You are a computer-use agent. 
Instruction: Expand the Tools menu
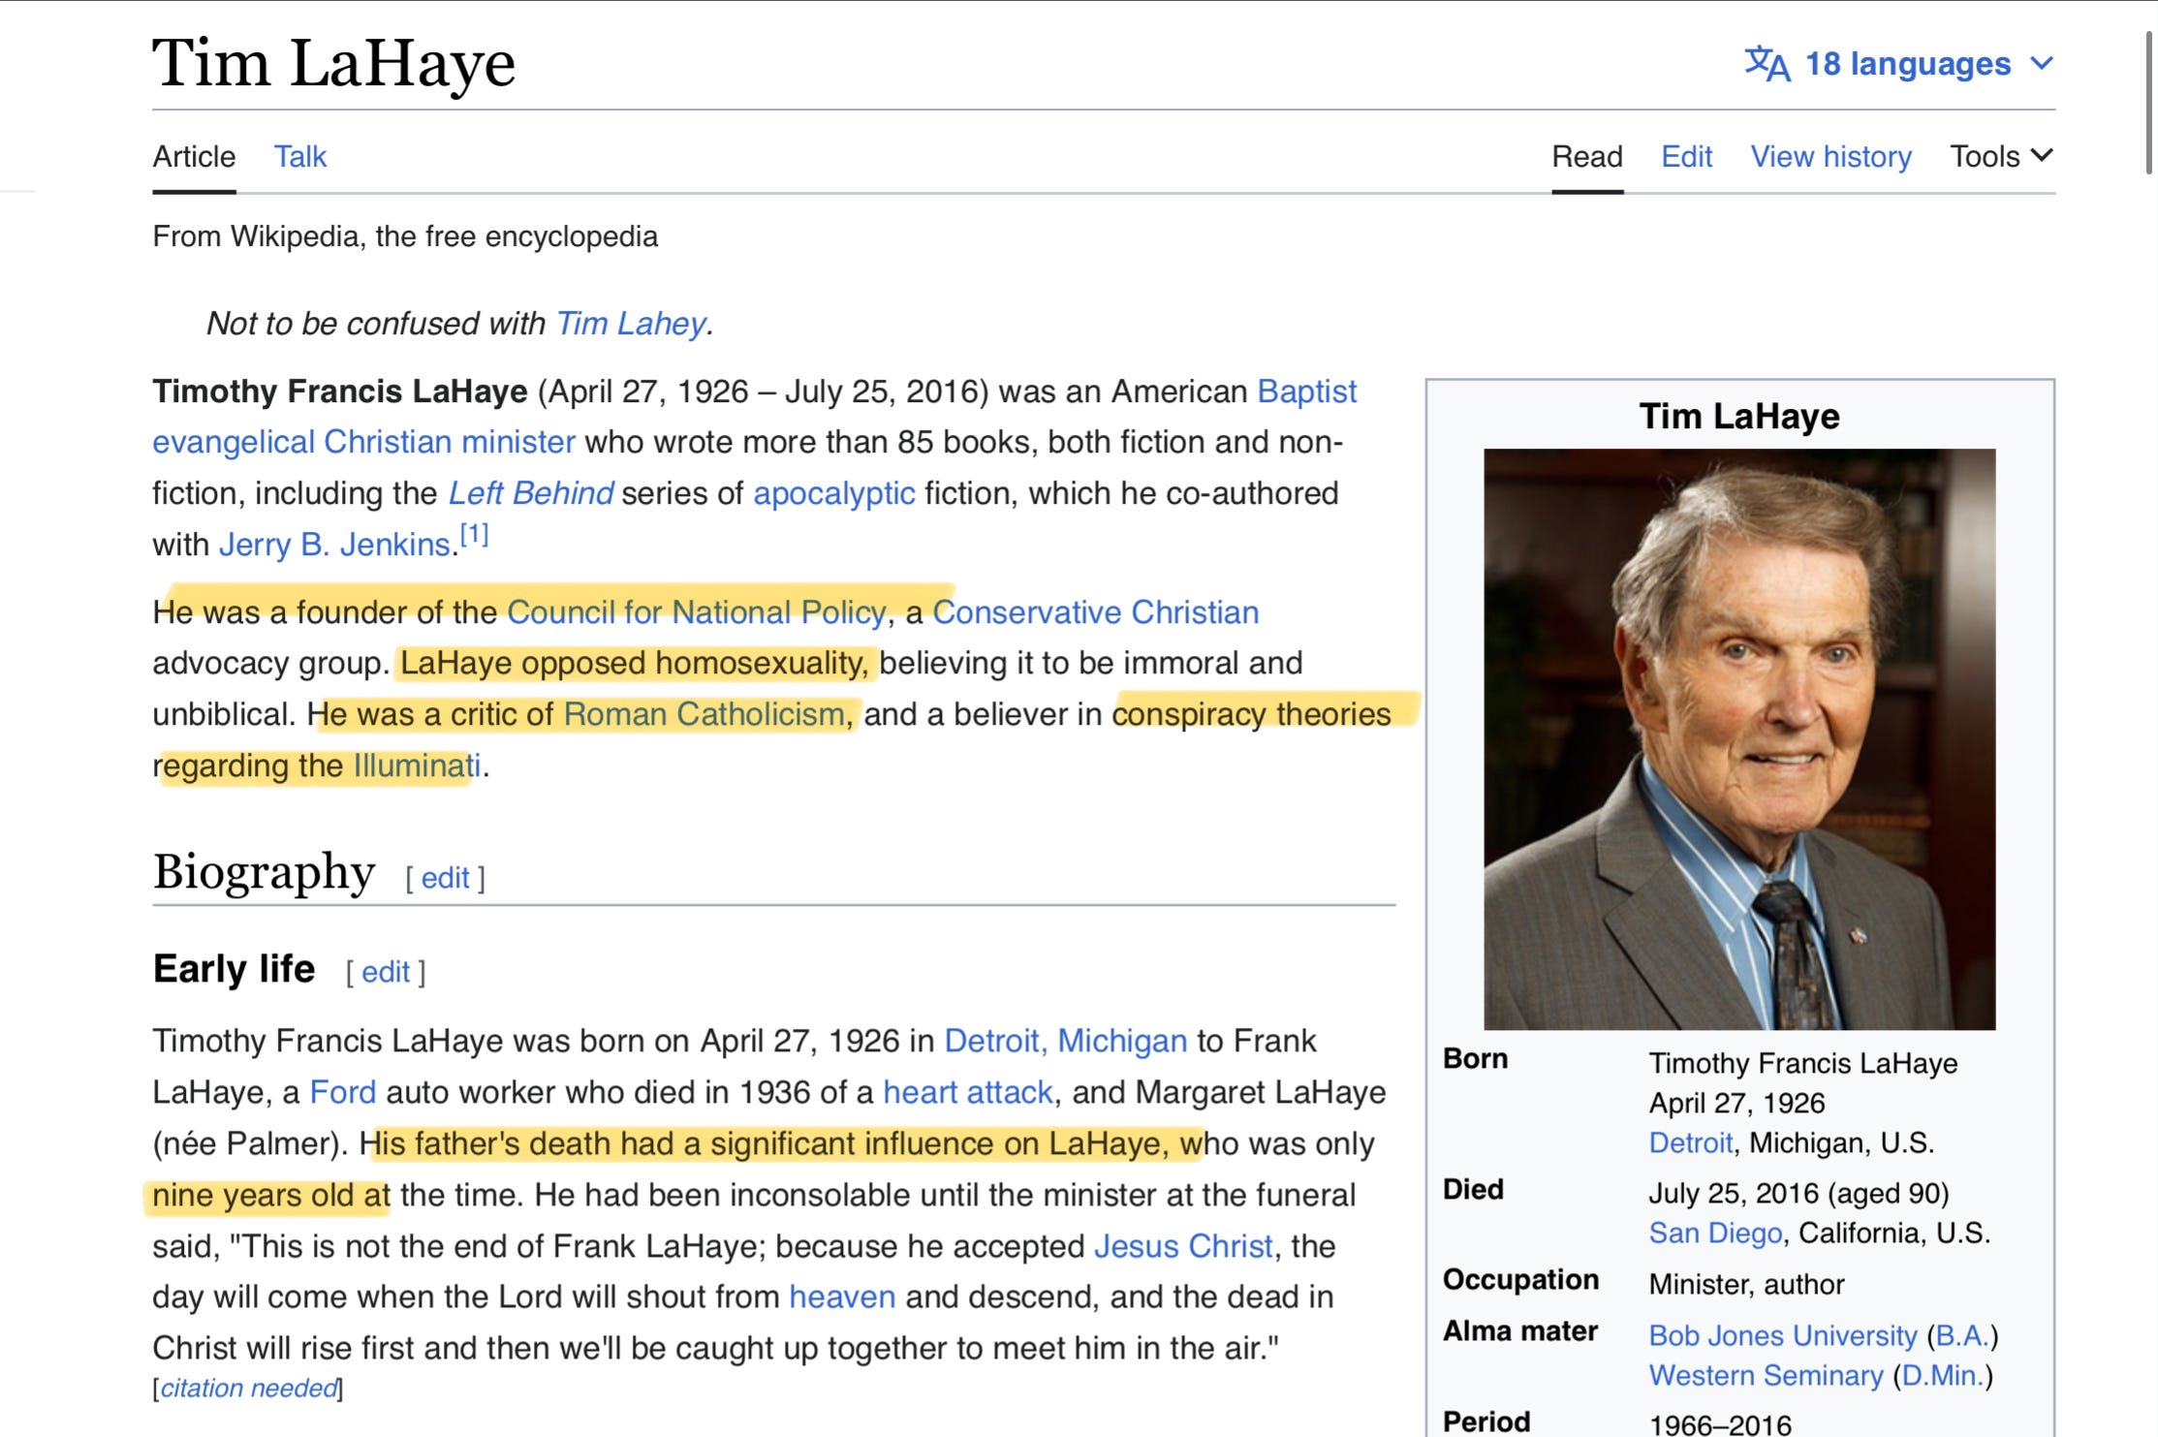[2001, 156]
